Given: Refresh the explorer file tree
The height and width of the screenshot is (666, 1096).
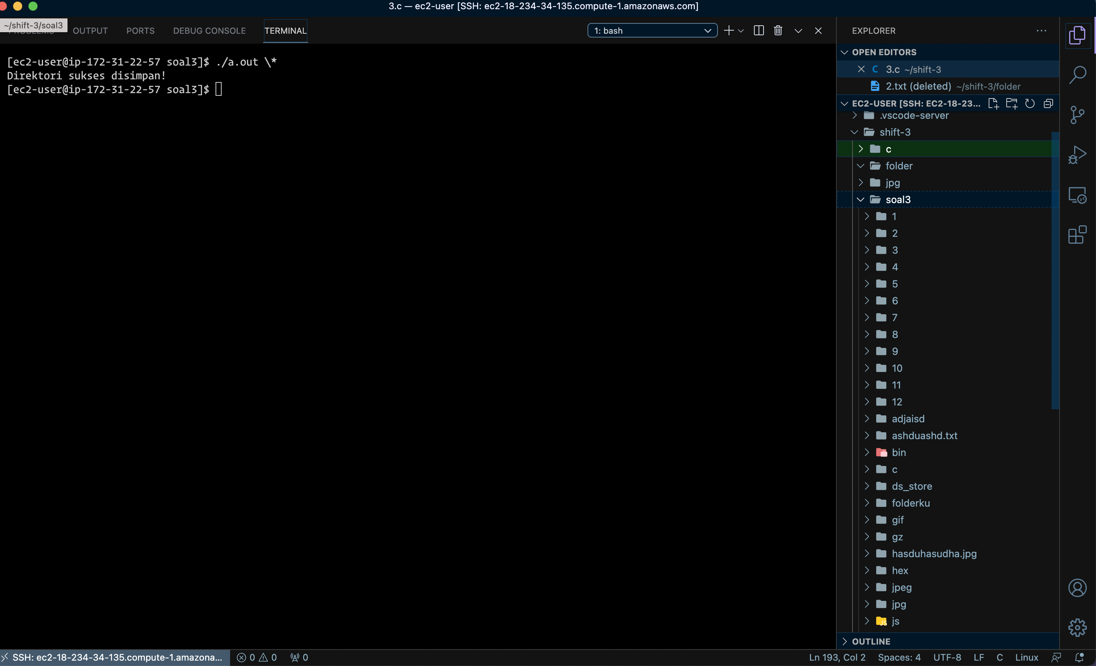Looking at the screenshot, I should tap(1029, 103).
